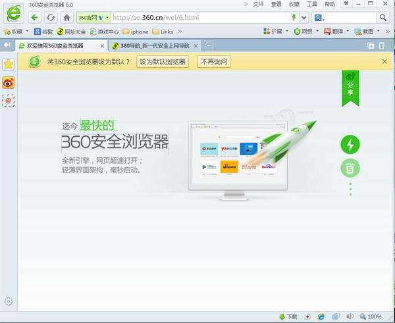
Task: Open the 收藏 menu in menu bar
Action: 294,4
